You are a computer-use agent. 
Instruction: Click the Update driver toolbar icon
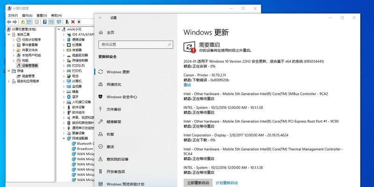[x=67, y=22]
